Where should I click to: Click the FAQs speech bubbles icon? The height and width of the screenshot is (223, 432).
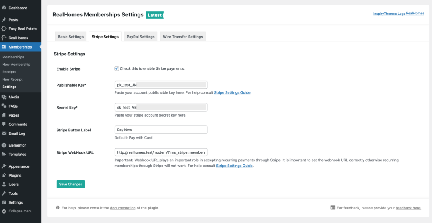[4, 106]
